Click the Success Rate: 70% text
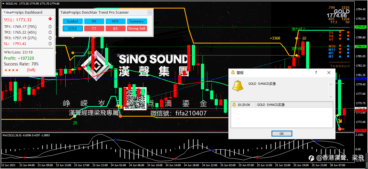 tap(21, 64)
